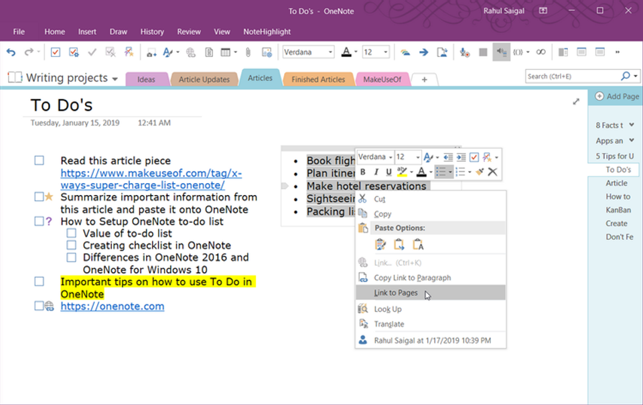Click Bold in the mini toolbar

362,172
